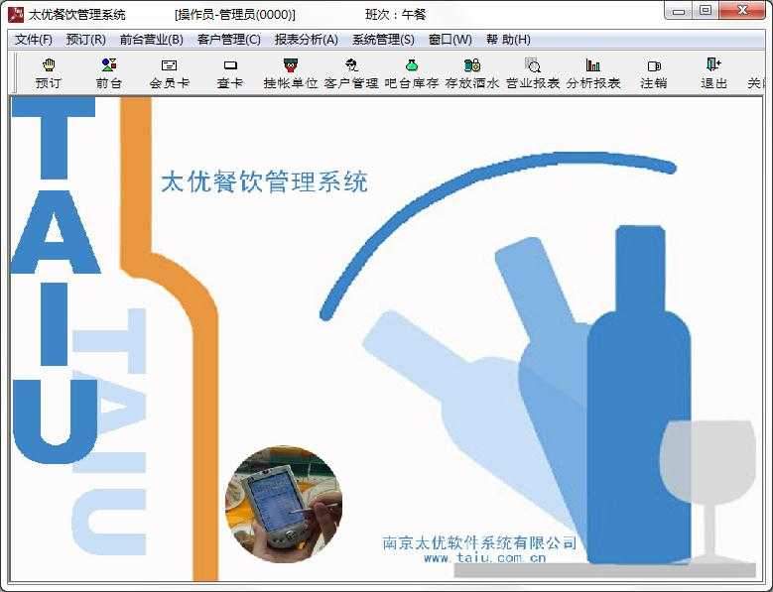Click the 注销 log off icon
773x592 pixels.
pyautogui.click(x=654, y=73)
